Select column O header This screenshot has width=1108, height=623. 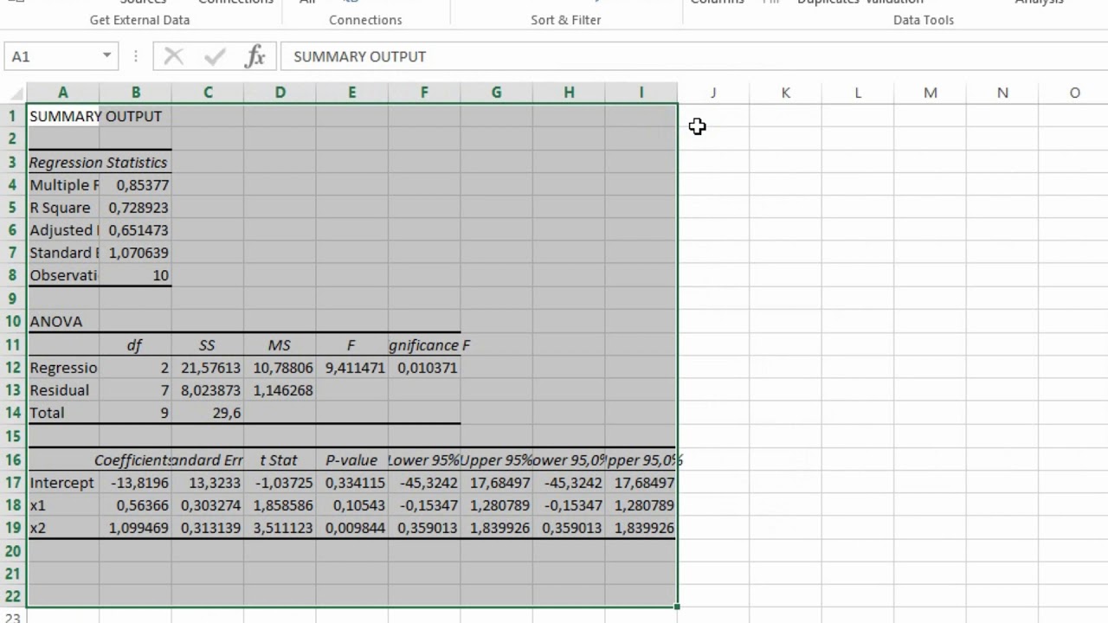pyautogui.click(x=1074, y=93)
